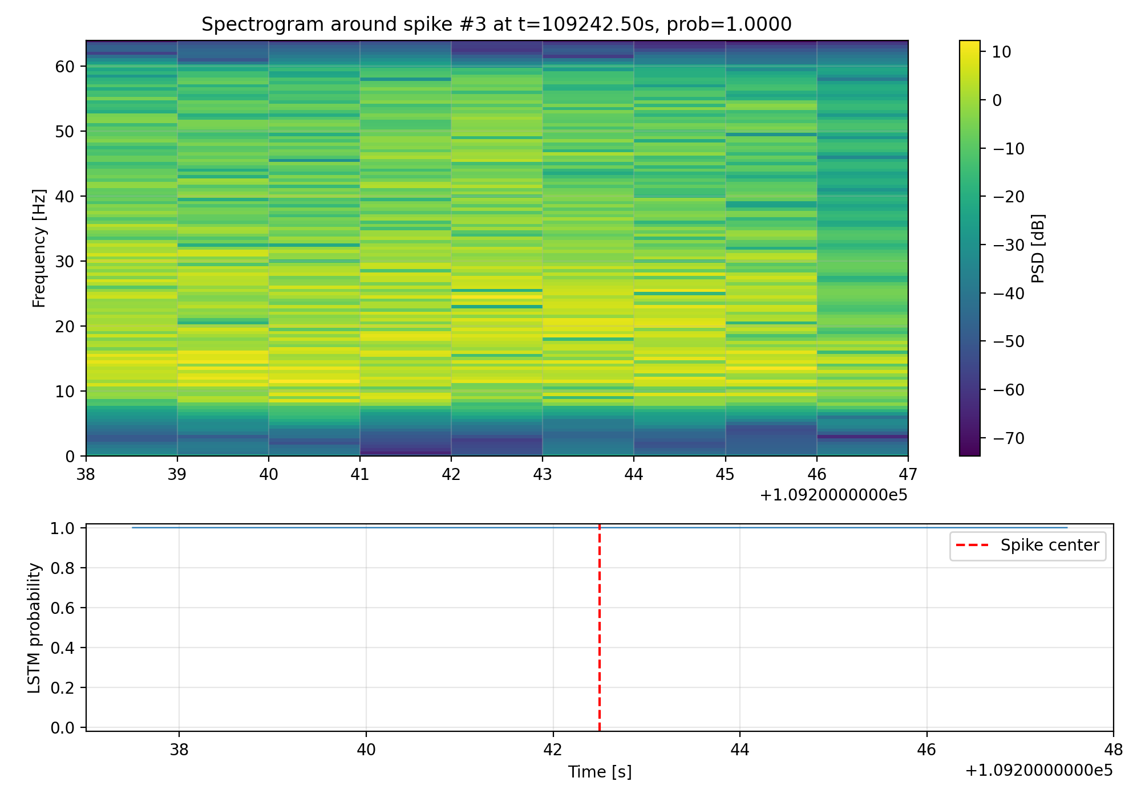Click the 42 tick on spectrogram time axis
The width and height of the screenshot is (1141, 798).
[x=451, y=474]
